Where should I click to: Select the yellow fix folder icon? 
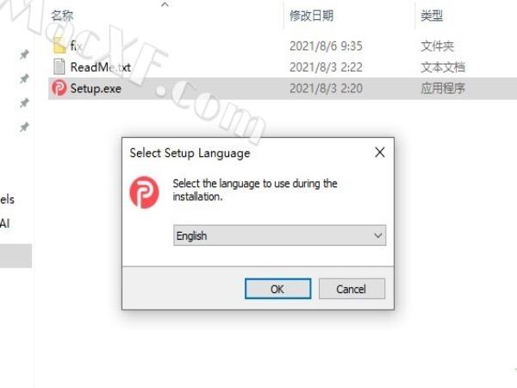pos(59,45)
